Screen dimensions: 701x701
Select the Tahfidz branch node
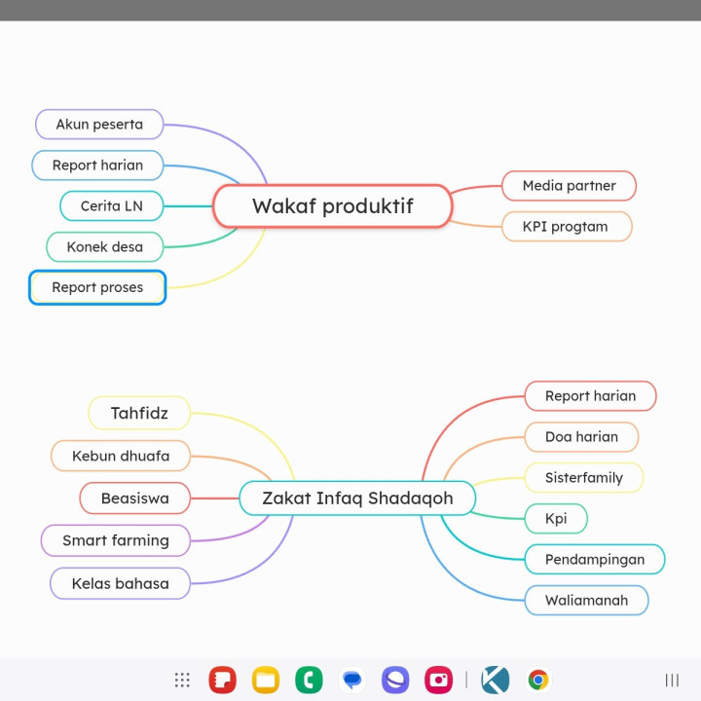(139, 413)
